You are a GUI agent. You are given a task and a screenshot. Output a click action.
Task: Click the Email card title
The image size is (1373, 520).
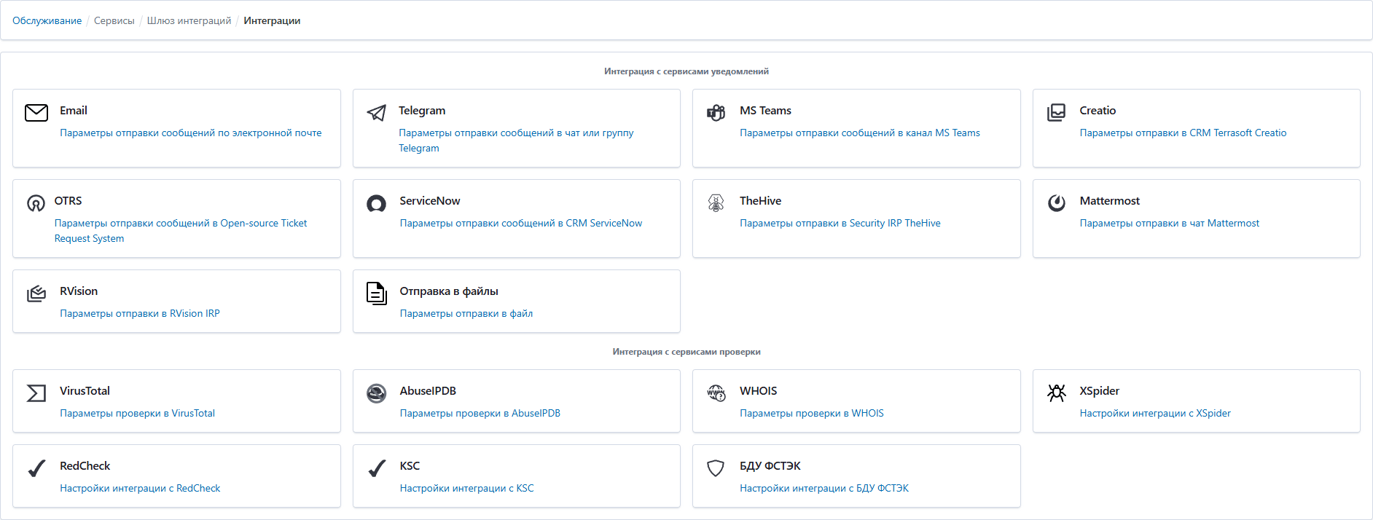click(x=73, y=110)
